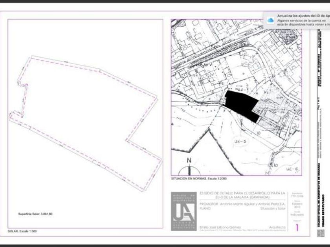The image size is (330, 247).
Task: Click the north arrow 'N' compass symbol
Action: 189,167
